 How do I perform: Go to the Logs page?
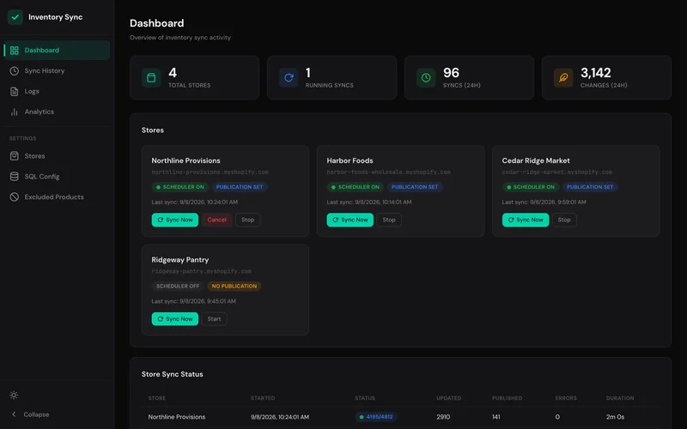(57, 92)
